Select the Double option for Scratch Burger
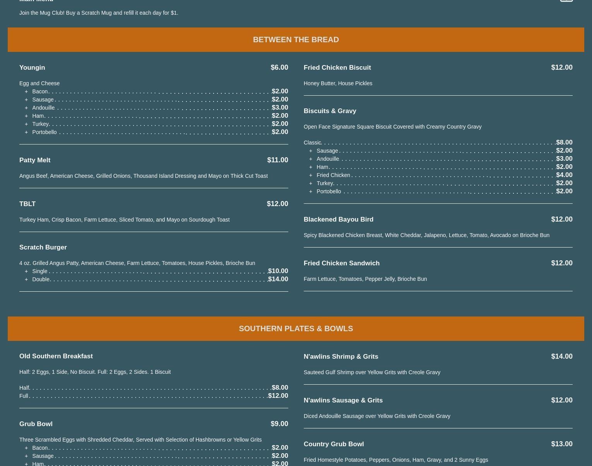Viewport: 592px width, 466px height. tap(41, 279)
